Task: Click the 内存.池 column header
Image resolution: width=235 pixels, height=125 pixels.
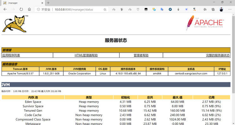Action: point(33,97)
